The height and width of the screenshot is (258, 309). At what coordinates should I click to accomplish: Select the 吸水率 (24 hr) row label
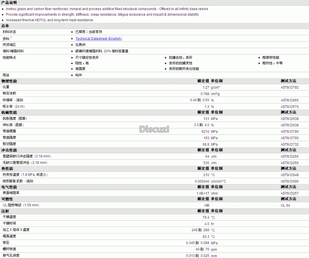coord(14,106)
